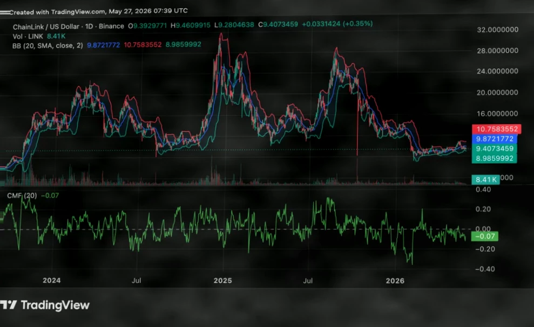This screenshot has height=327, width=534.
Task: Click the 20.0000000 price axis label
Action: coord(498,93)
